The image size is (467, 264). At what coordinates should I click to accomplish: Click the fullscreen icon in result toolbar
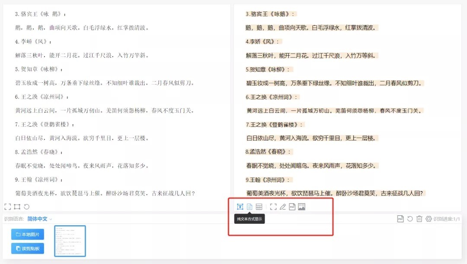pos(273,207)
